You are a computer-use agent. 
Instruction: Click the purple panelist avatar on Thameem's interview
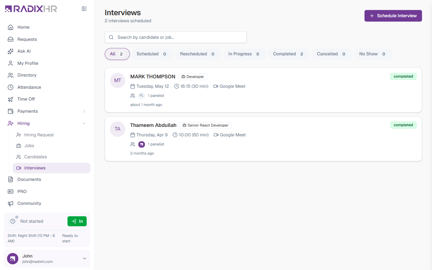click(141, 144)
